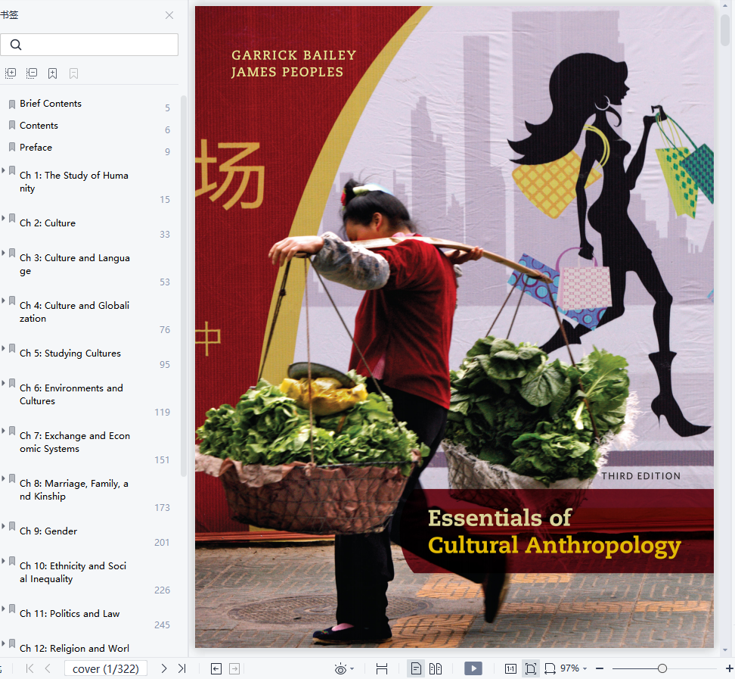Screen dimensions: 735x679
Task: Open the Contents bookmark
Action: click(x=39, y=126)
